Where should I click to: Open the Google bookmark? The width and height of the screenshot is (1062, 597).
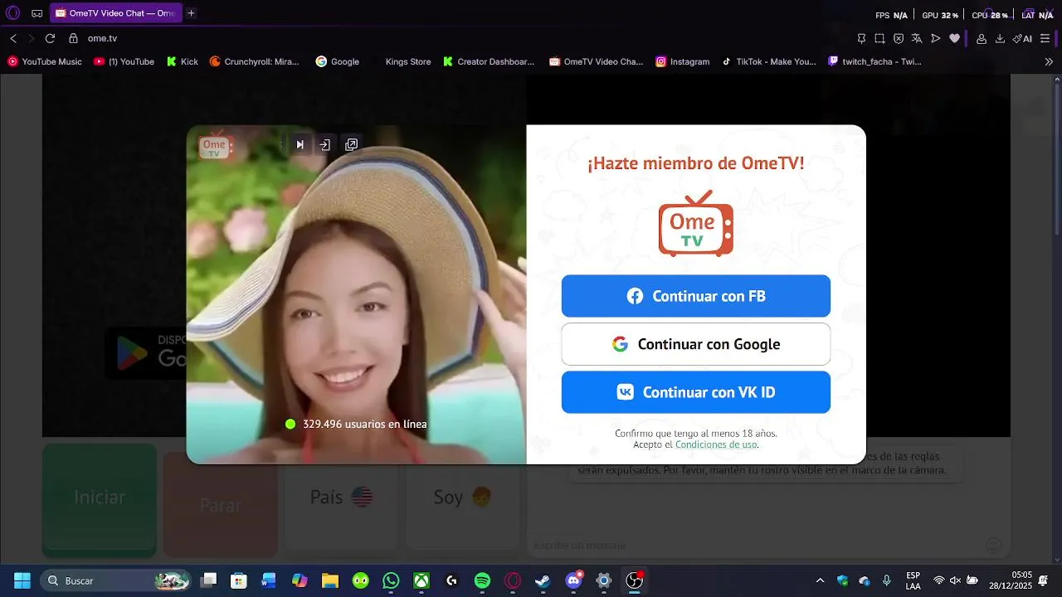pos(337,61)
